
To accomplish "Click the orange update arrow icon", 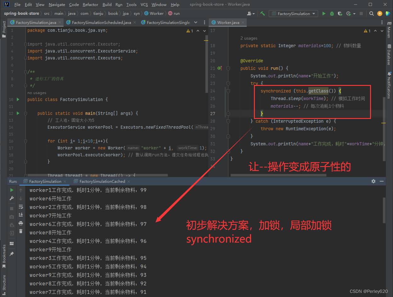I will click(x=380, y=14).
